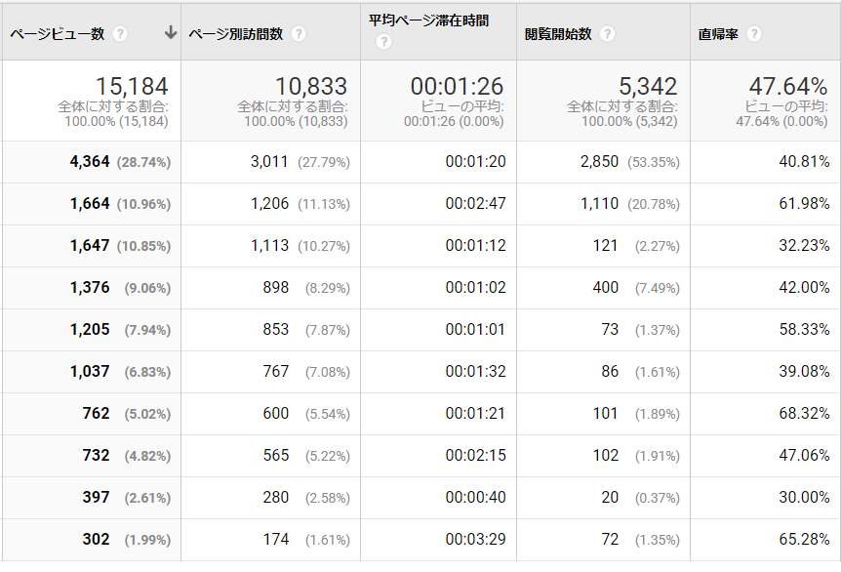The width and height of the screenshot is (841, 572).
Task: Click time on page value 00:01:12
Action: pos(476,245)
